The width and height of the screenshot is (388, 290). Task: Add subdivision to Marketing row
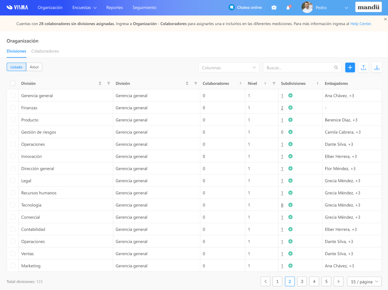point(291,266)
